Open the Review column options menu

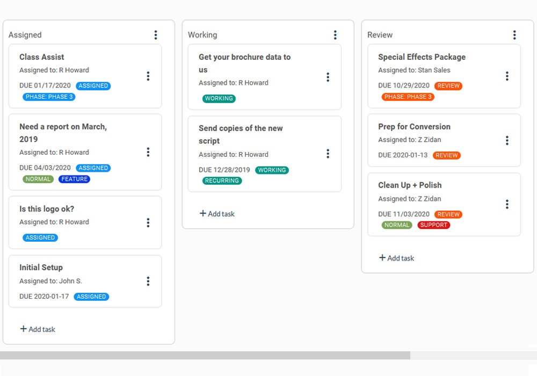(x=514, y=35)
